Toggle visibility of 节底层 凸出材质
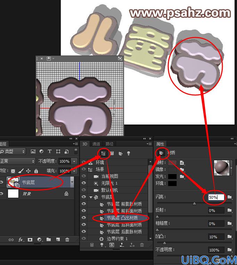This screenshot has height=265, width=237. (84, 218)
